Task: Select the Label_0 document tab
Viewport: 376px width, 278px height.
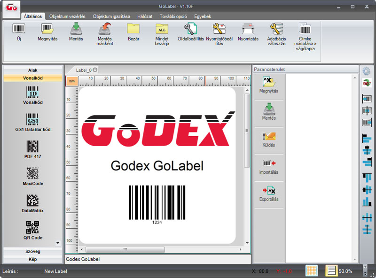Action: 84,70
